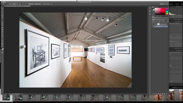Image resolution: width=183 pixels, height=103 pixels.
Task: Choose Create Texture healing type
Action: click(x=31, y=4)
